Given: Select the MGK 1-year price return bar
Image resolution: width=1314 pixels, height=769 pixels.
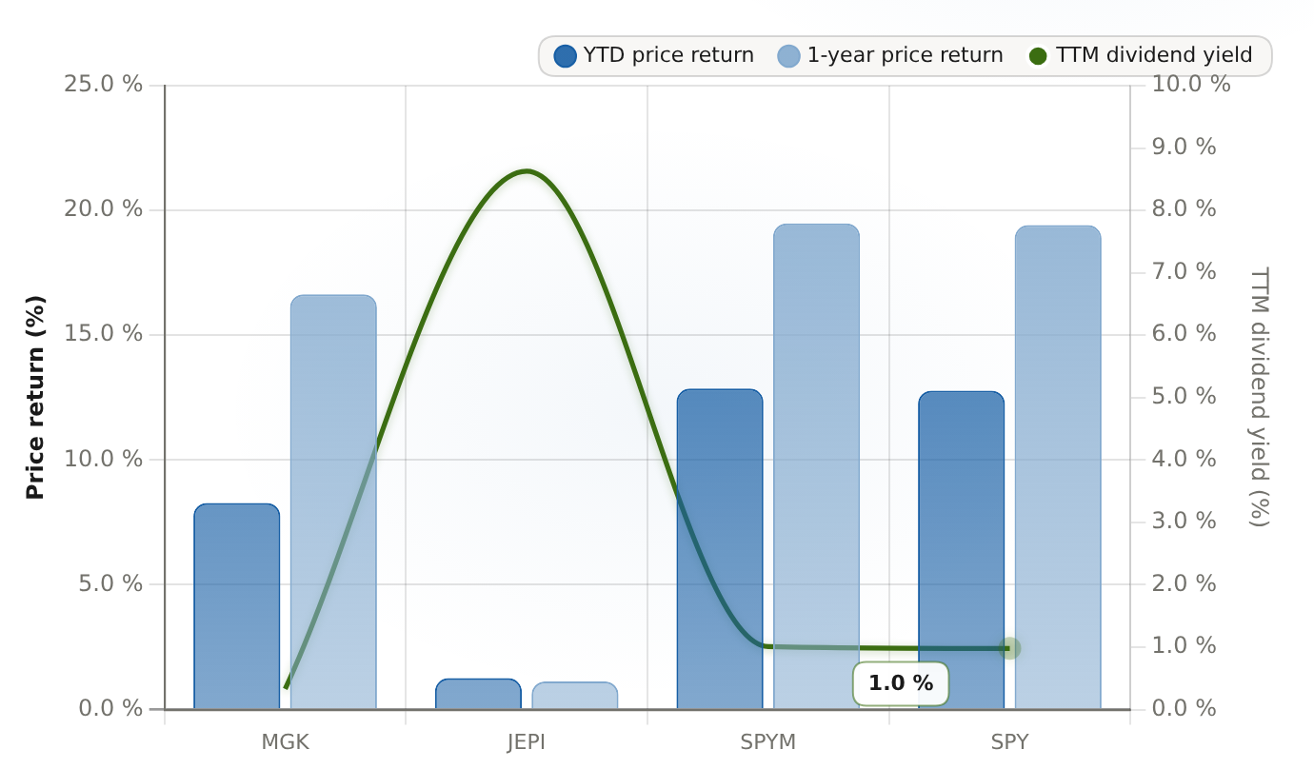Looking at the screenshot, I should coord(333,502).
